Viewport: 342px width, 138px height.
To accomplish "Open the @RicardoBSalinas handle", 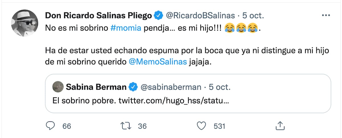I will (x=200, y=16).
